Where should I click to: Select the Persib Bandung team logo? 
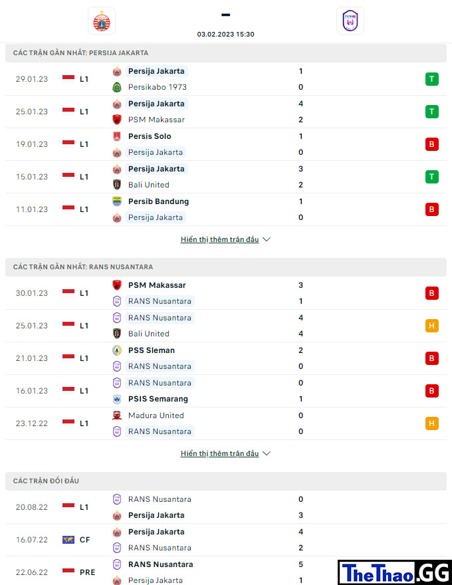[117, 201]
